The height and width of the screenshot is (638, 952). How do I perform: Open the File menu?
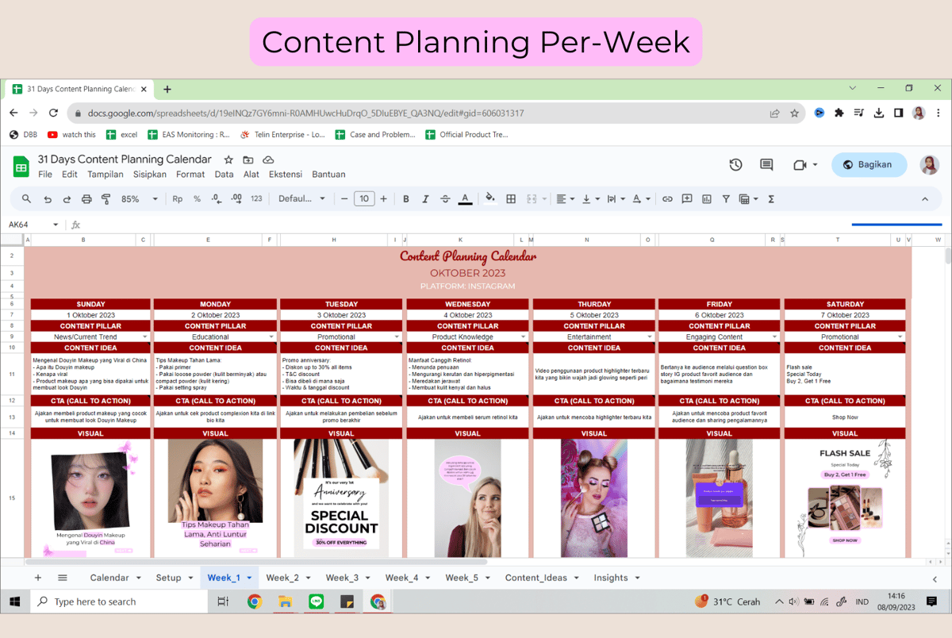[45, 174]
